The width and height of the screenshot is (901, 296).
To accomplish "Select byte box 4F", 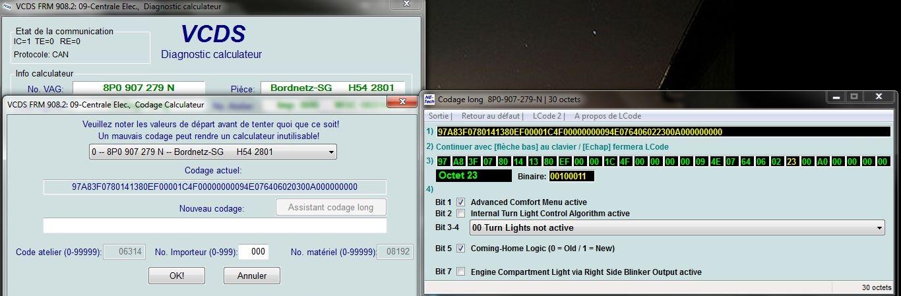I will (625, 161).
